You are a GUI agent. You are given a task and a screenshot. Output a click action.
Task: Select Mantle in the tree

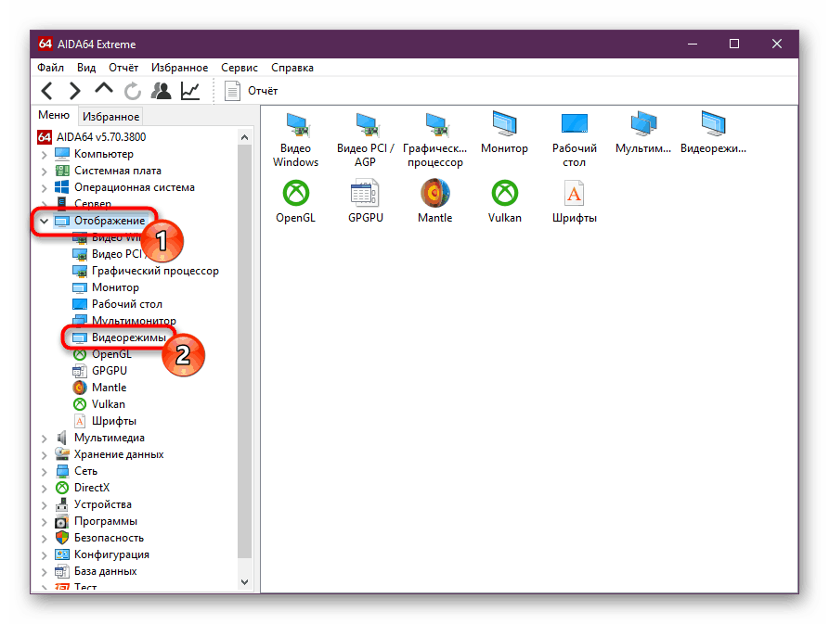coord(100,388)
